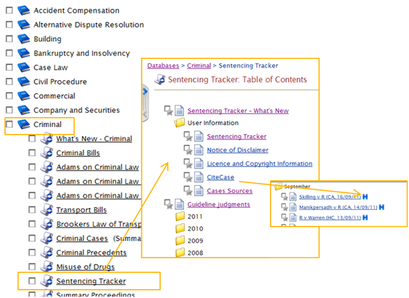Open Skilling v R case link

tap(330, 196)
